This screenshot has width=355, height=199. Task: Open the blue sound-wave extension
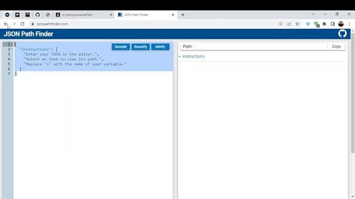click(x=308, y=24)
